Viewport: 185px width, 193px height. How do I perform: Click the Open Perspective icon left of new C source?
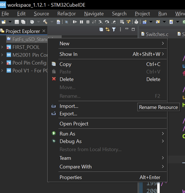coord(158,22)
